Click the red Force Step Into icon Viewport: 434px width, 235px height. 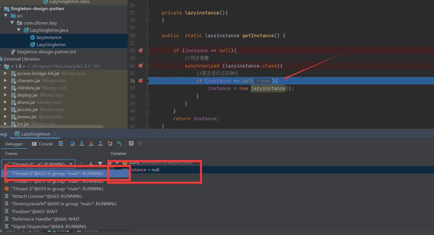click(x=91, y=144)
